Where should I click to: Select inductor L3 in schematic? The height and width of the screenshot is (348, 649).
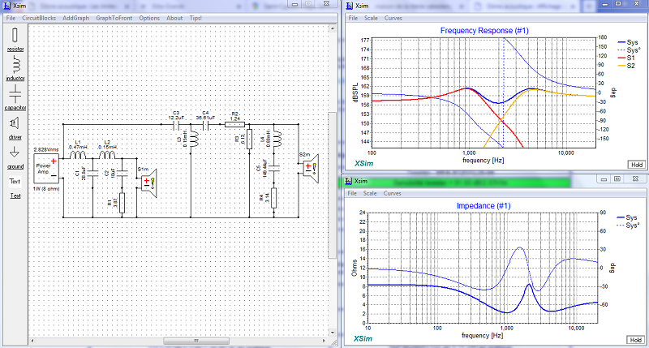click(194, 140)
